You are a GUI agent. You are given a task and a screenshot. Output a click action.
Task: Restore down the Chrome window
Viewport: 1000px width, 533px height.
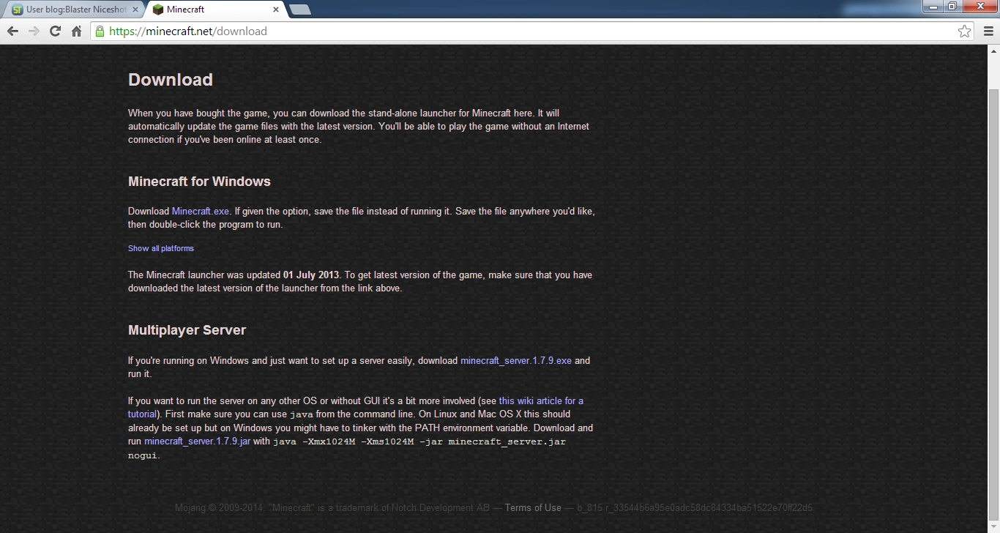pyautogui.click(x=952, y=7)
